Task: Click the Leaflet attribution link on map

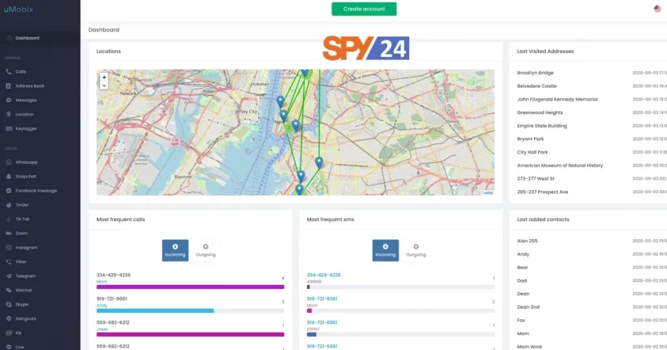Action: 487,193
